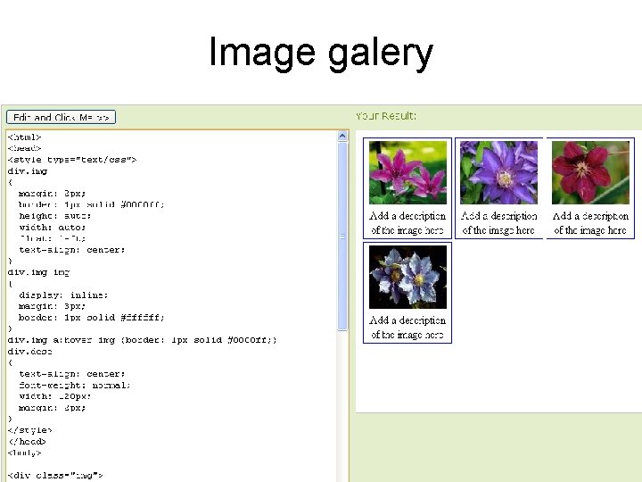Open the pink clematis flower thumbnail
This screenshot has height=482, width=642.
407,172
